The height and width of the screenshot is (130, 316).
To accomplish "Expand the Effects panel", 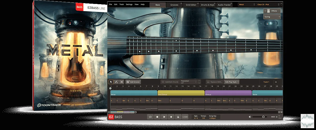I will (272, 11).
